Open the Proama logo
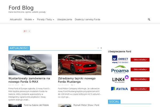The width and height of the screenshot is (160, 107). click(120, 69)
